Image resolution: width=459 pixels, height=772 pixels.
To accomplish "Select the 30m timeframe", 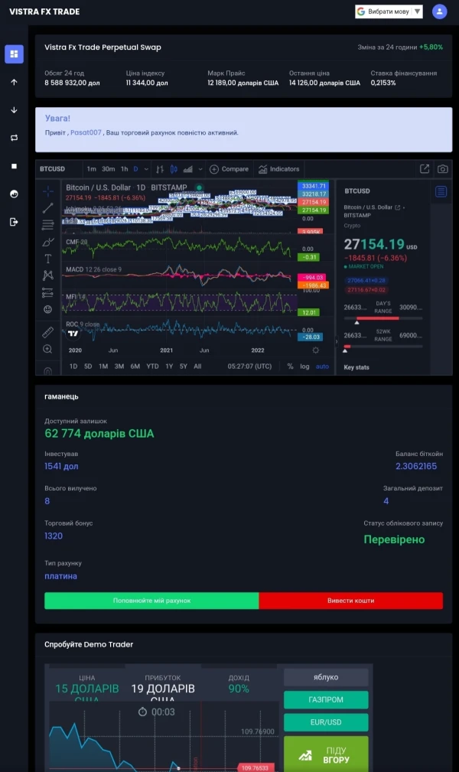I will 108,169.
